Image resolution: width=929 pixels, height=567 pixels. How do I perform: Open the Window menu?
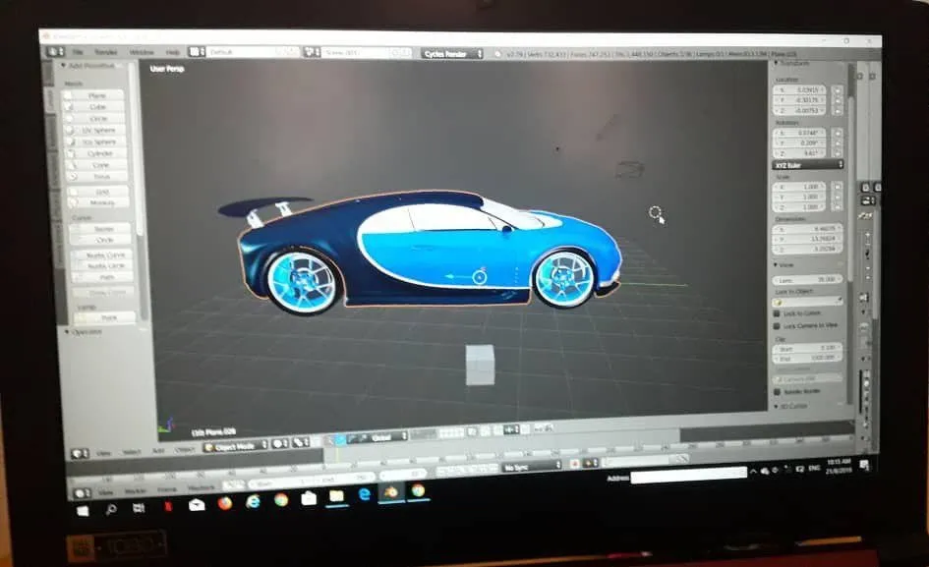click(142, 52)
